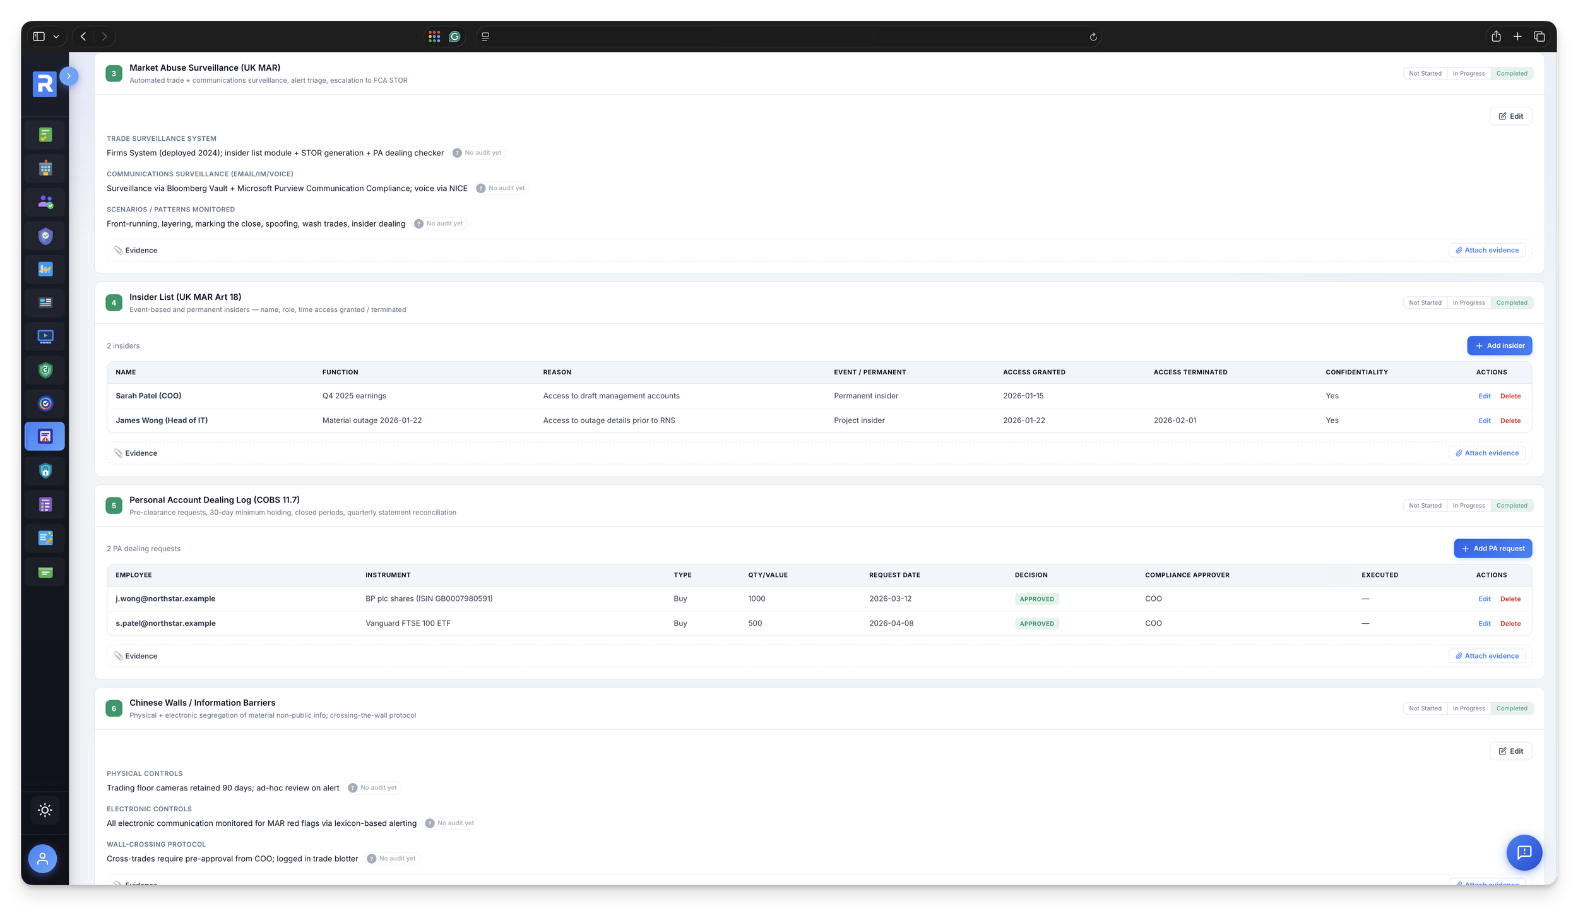Attach evidence to Insider List section
The height and width of the screenshot is (906, 1578).
tap(1486, 453)
